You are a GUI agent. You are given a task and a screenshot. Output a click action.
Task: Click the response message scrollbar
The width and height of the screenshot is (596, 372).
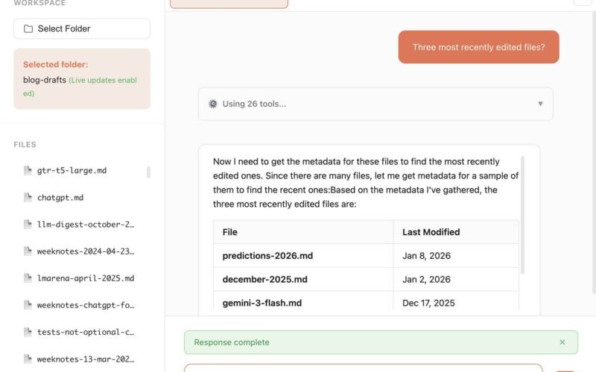[x=522, y=216]
